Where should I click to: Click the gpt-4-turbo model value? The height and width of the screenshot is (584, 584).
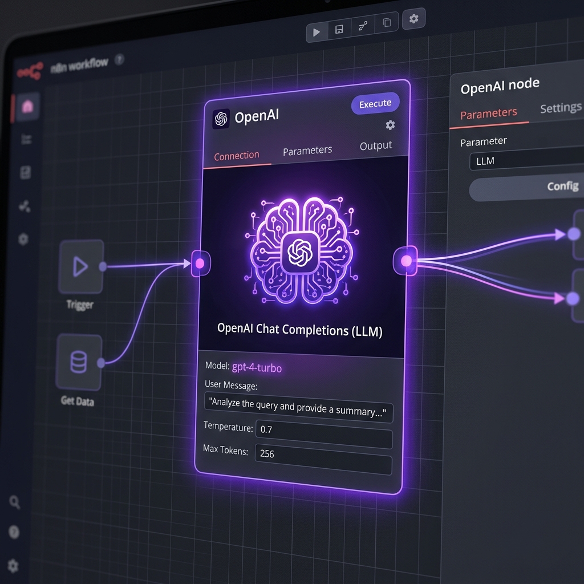[x=257, y=368]
